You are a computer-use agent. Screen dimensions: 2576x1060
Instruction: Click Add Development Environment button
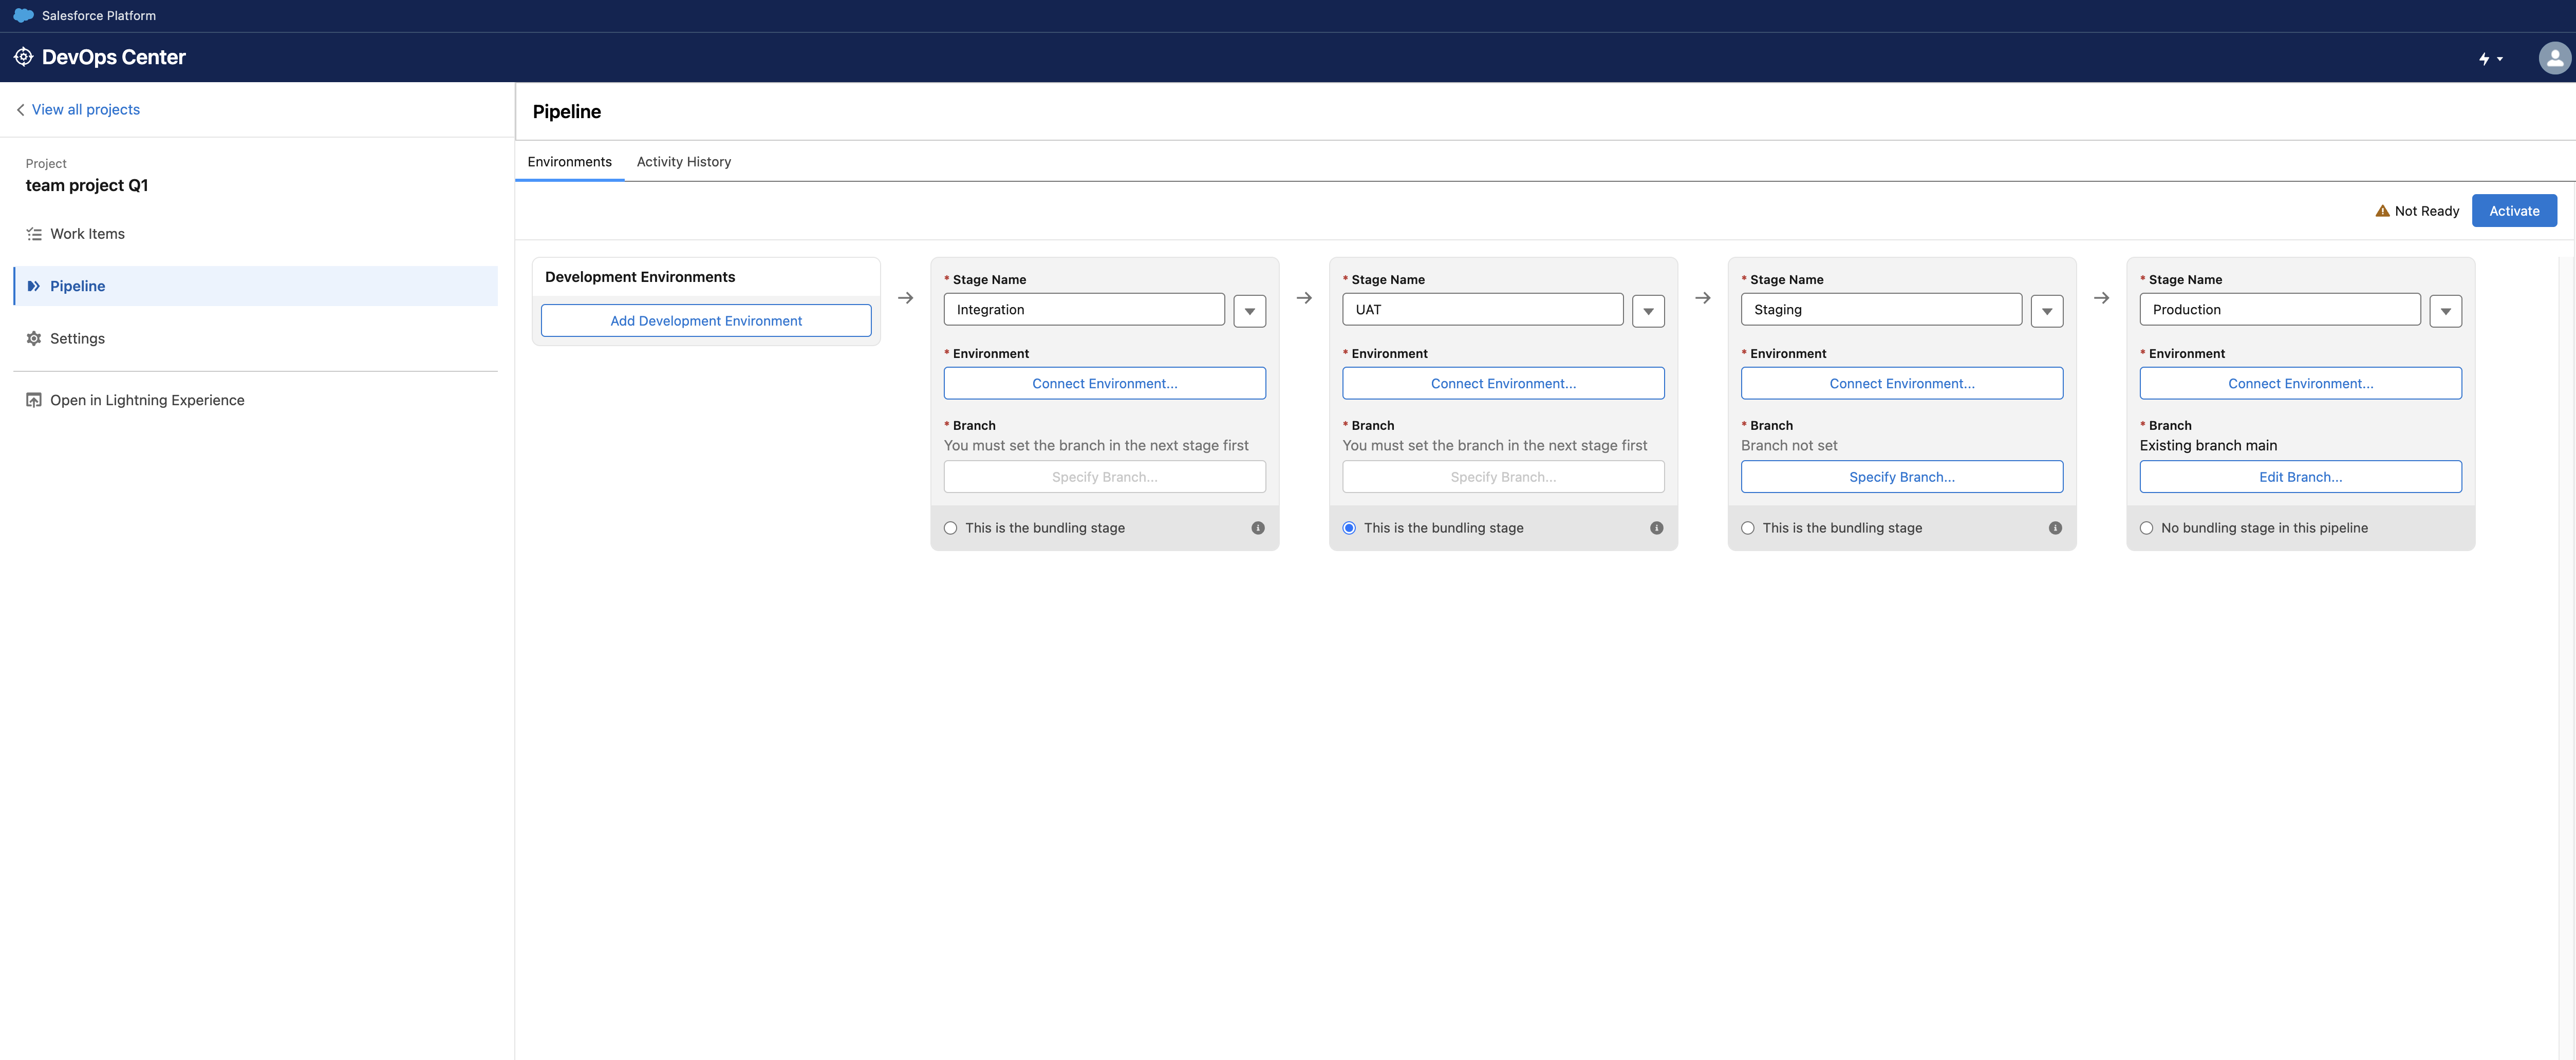coord(706,321)
